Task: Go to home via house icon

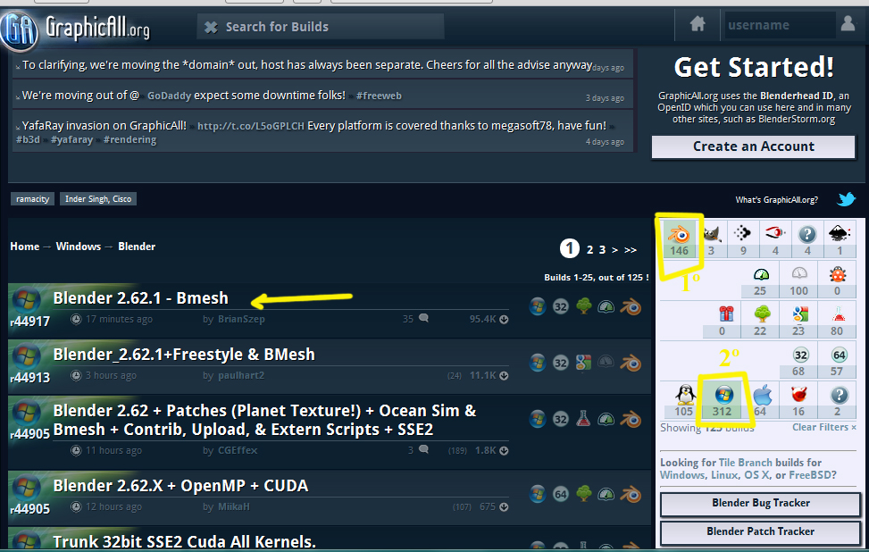Action: (698, 24)
